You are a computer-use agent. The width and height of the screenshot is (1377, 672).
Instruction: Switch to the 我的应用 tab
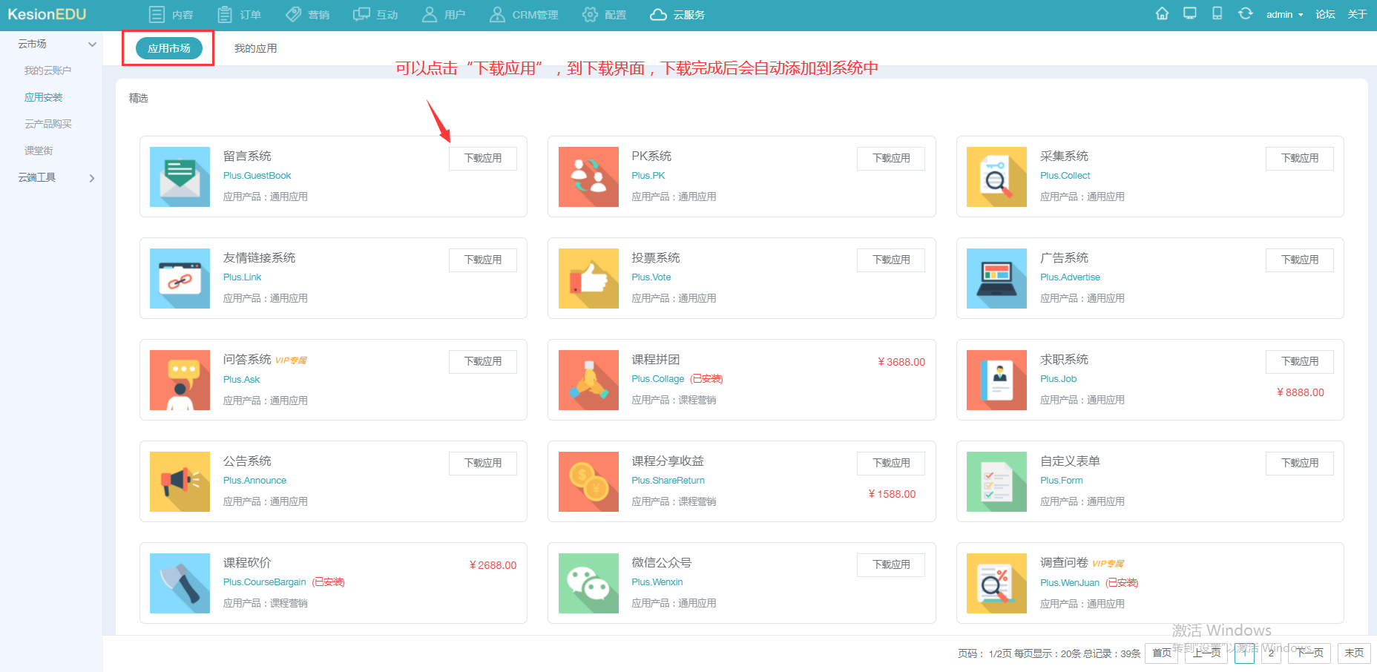pyautogui.click(x=255, y=48)
